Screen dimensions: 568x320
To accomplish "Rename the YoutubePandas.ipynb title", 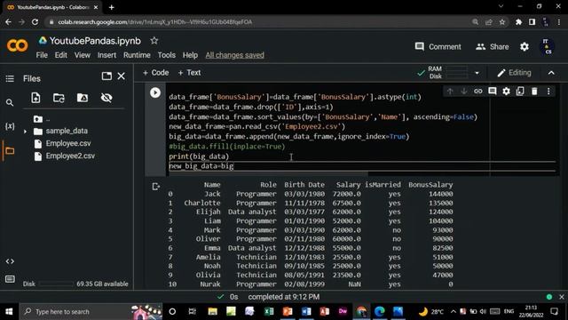I will tap(95, 41).
